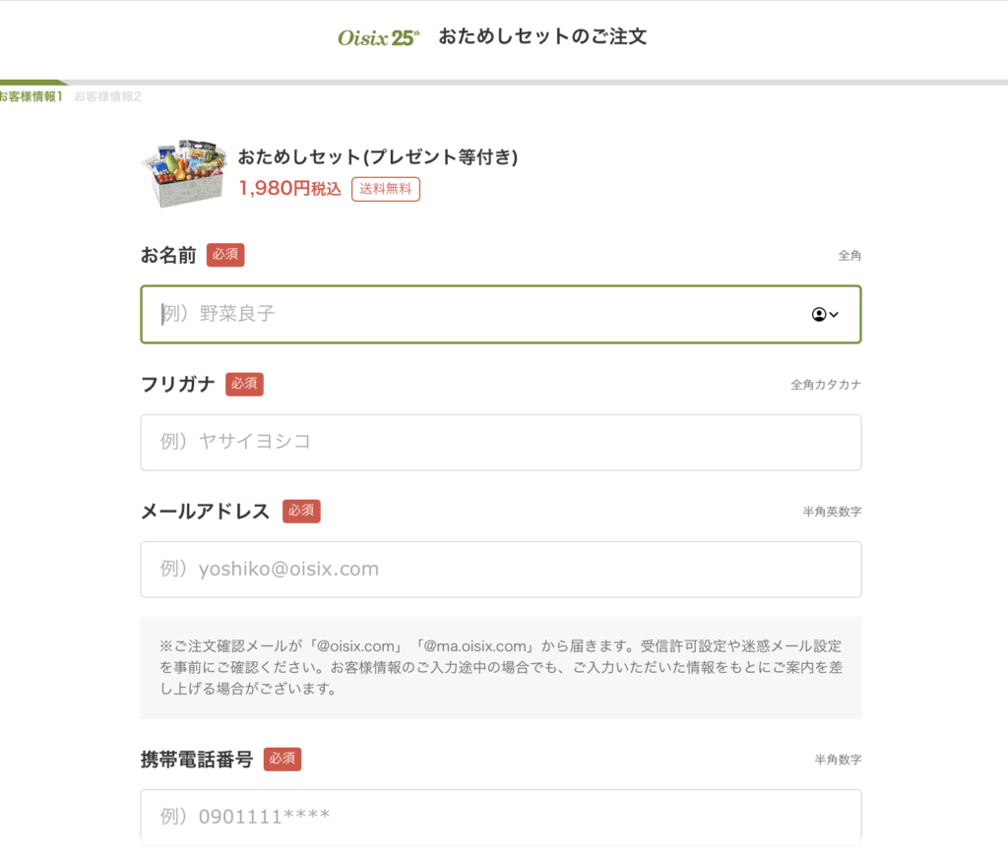The width and height of the screenshot is (1008, 853).
Task: Click the 必須 badge beside 携帯電話番号
Action: [283, 759]
